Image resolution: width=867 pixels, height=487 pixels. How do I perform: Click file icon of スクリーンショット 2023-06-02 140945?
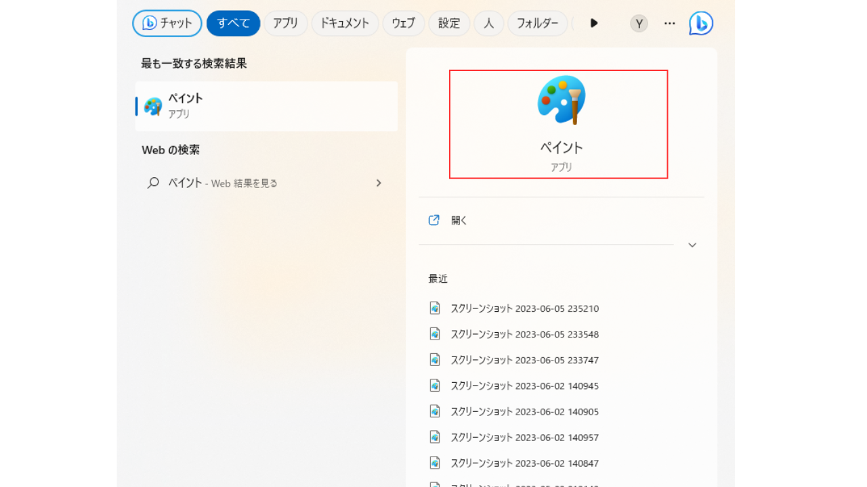coord(436,385)
